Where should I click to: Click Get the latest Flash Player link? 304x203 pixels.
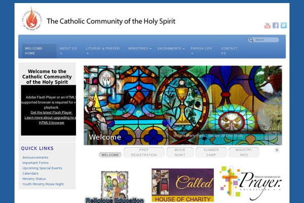click(51, 113)
